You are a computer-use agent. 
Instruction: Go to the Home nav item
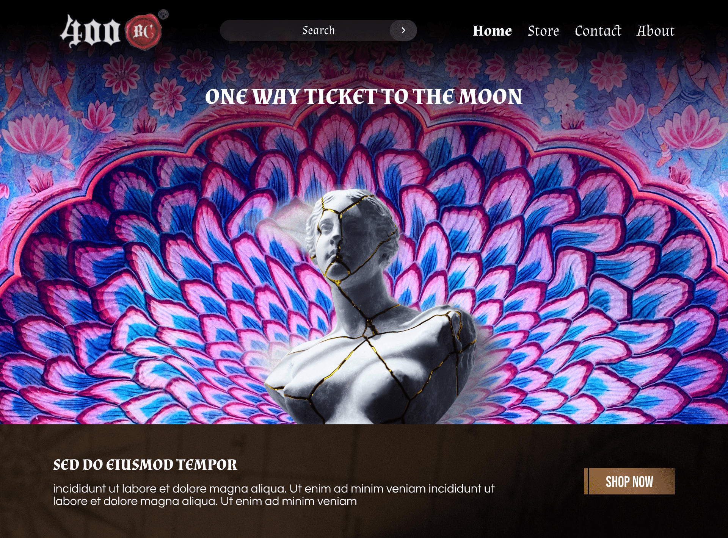click(492, 31)
